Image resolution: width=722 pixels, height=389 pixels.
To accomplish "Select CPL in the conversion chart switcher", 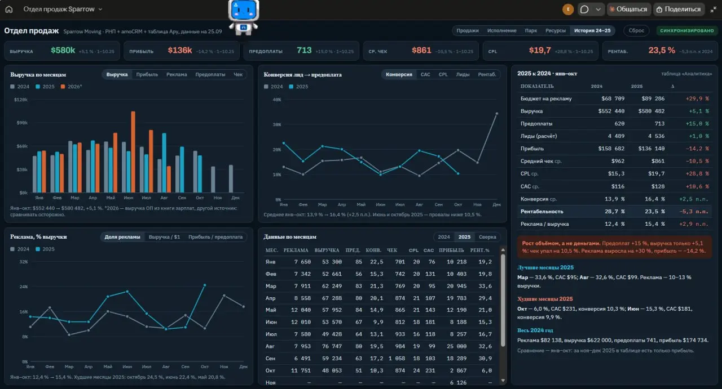I will (443, 74).
